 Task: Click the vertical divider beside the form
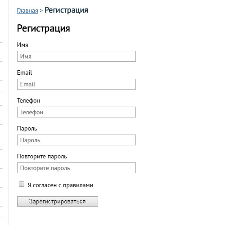tap(9, 112)
